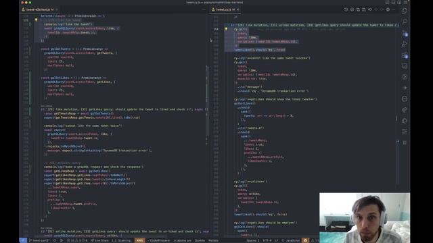Open the Search view in activity bar
The height and width of the screenshot is (243, 433).
pyautogui.click(x=405, y=22)
